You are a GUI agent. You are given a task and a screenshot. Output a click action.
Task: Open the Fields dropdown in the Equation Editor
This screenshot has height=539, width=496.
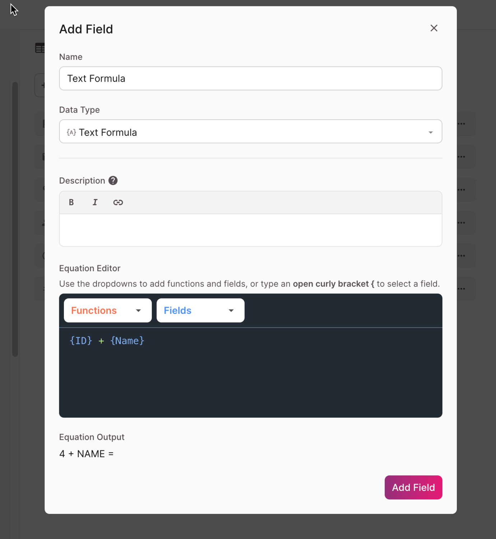pos(200,310)
